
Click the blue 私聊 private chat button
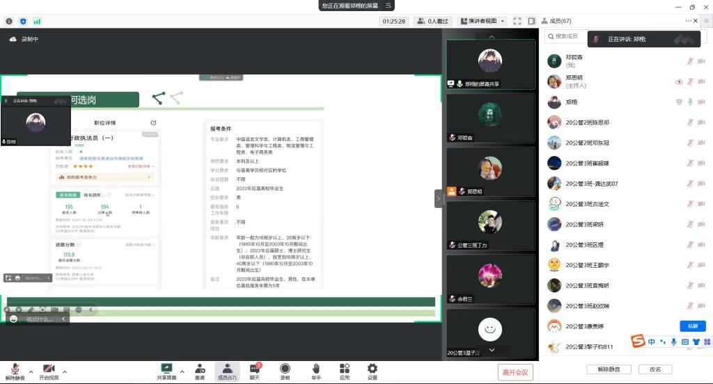[693, 326]
